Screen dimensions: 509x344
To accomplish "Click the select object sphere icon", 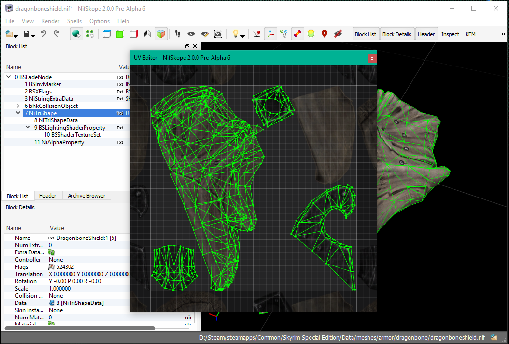I will pos(76,34).
